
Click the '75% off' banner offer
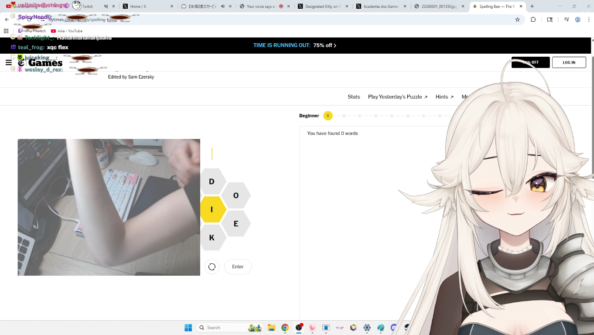pos(324,45)
